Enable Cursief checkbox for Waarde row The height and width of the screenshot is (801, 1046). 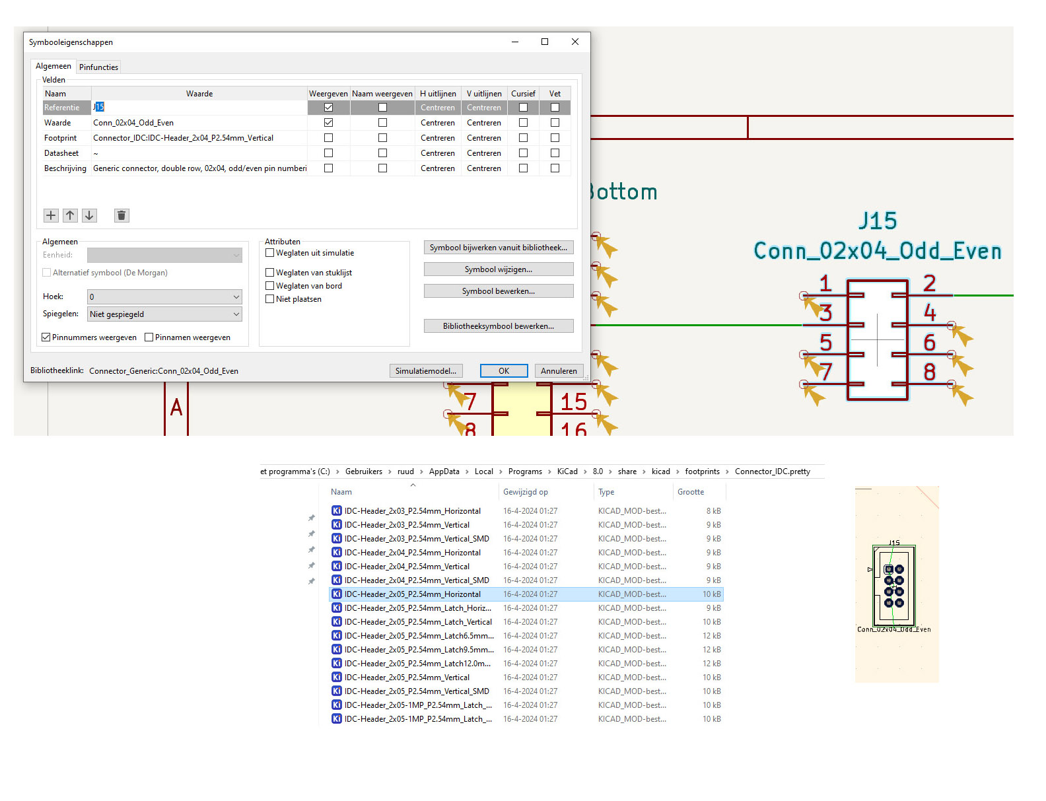tap(523, 122)
